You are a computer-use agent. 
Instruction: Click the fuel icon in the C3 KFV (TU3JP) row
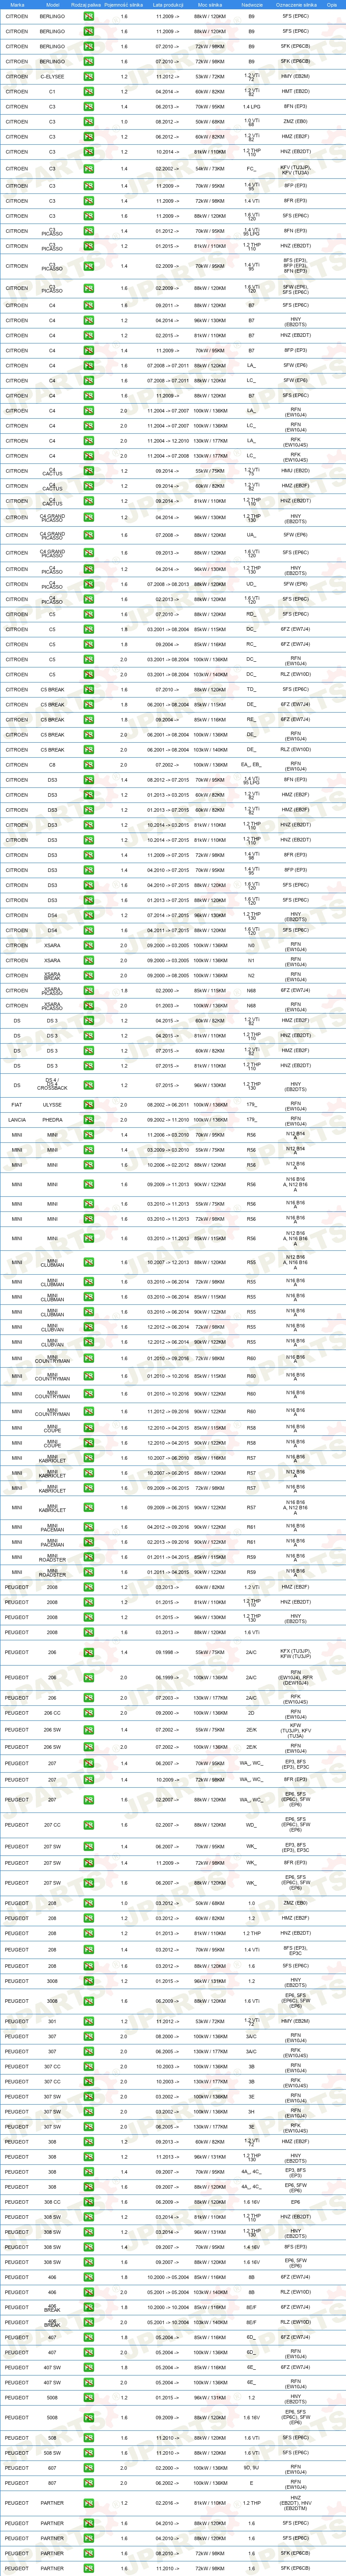[x=88, y=169]
